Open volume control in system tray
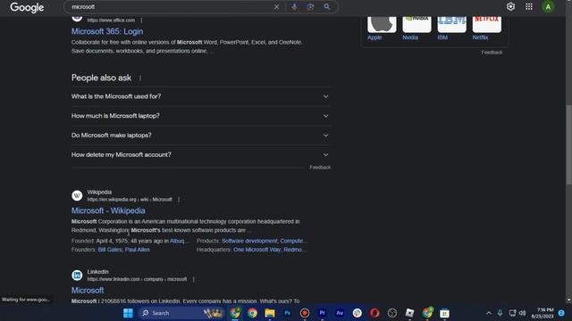 tap(522, 313)
